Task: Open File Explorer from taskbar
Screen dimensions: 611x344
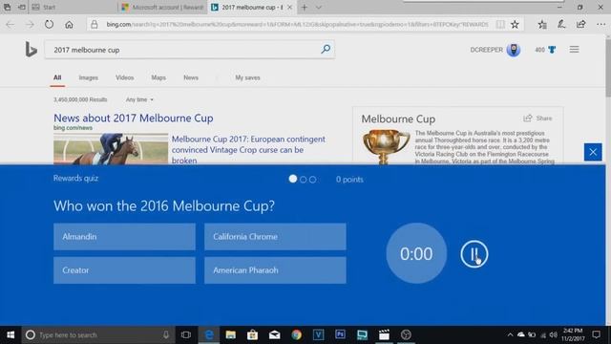Action: tap(231, 334)
